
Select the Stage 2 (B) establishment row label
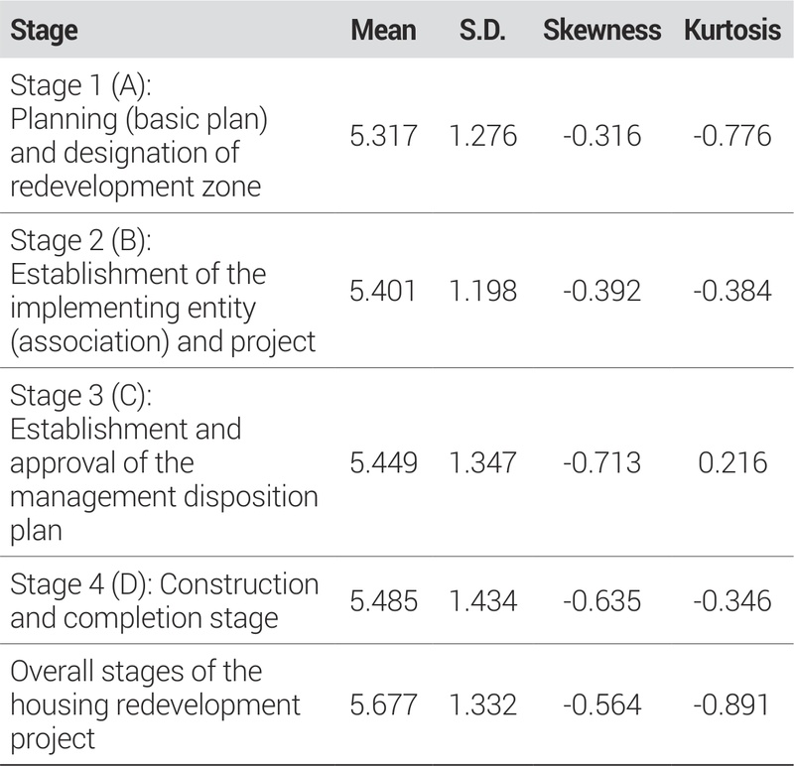[x=161, y=290]
